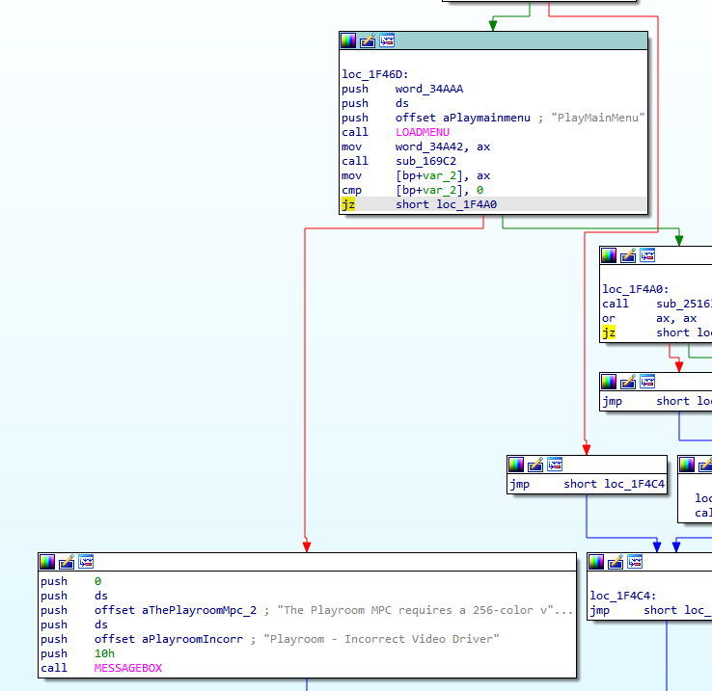Click loc_1F4C4 label in bottom node

coord(623,596)
